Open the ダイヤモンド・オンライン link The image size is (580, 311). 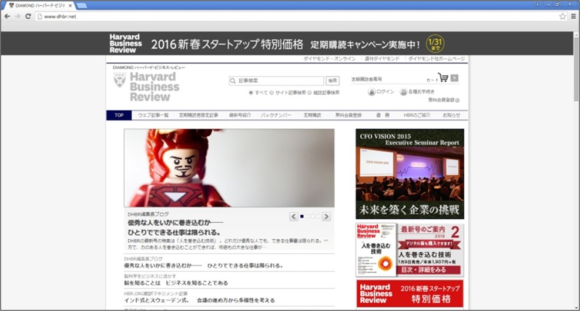tap(330, 59)
